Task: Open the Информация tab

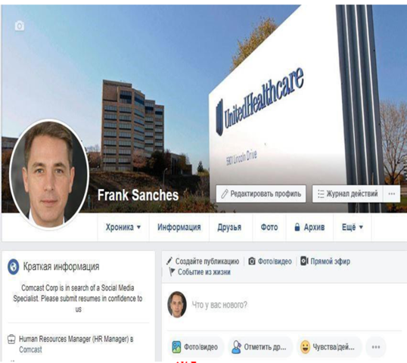Action: pyautogui.click(x=179, y=228)
